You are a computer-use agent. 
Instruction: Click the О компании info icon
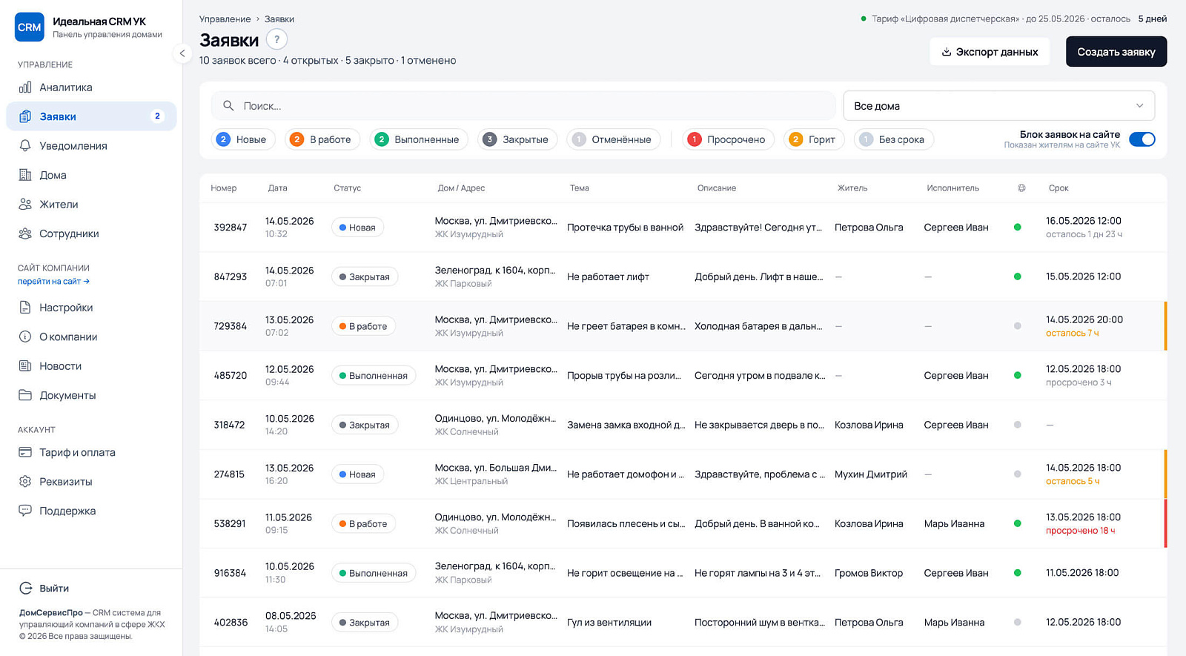(25, 337)
